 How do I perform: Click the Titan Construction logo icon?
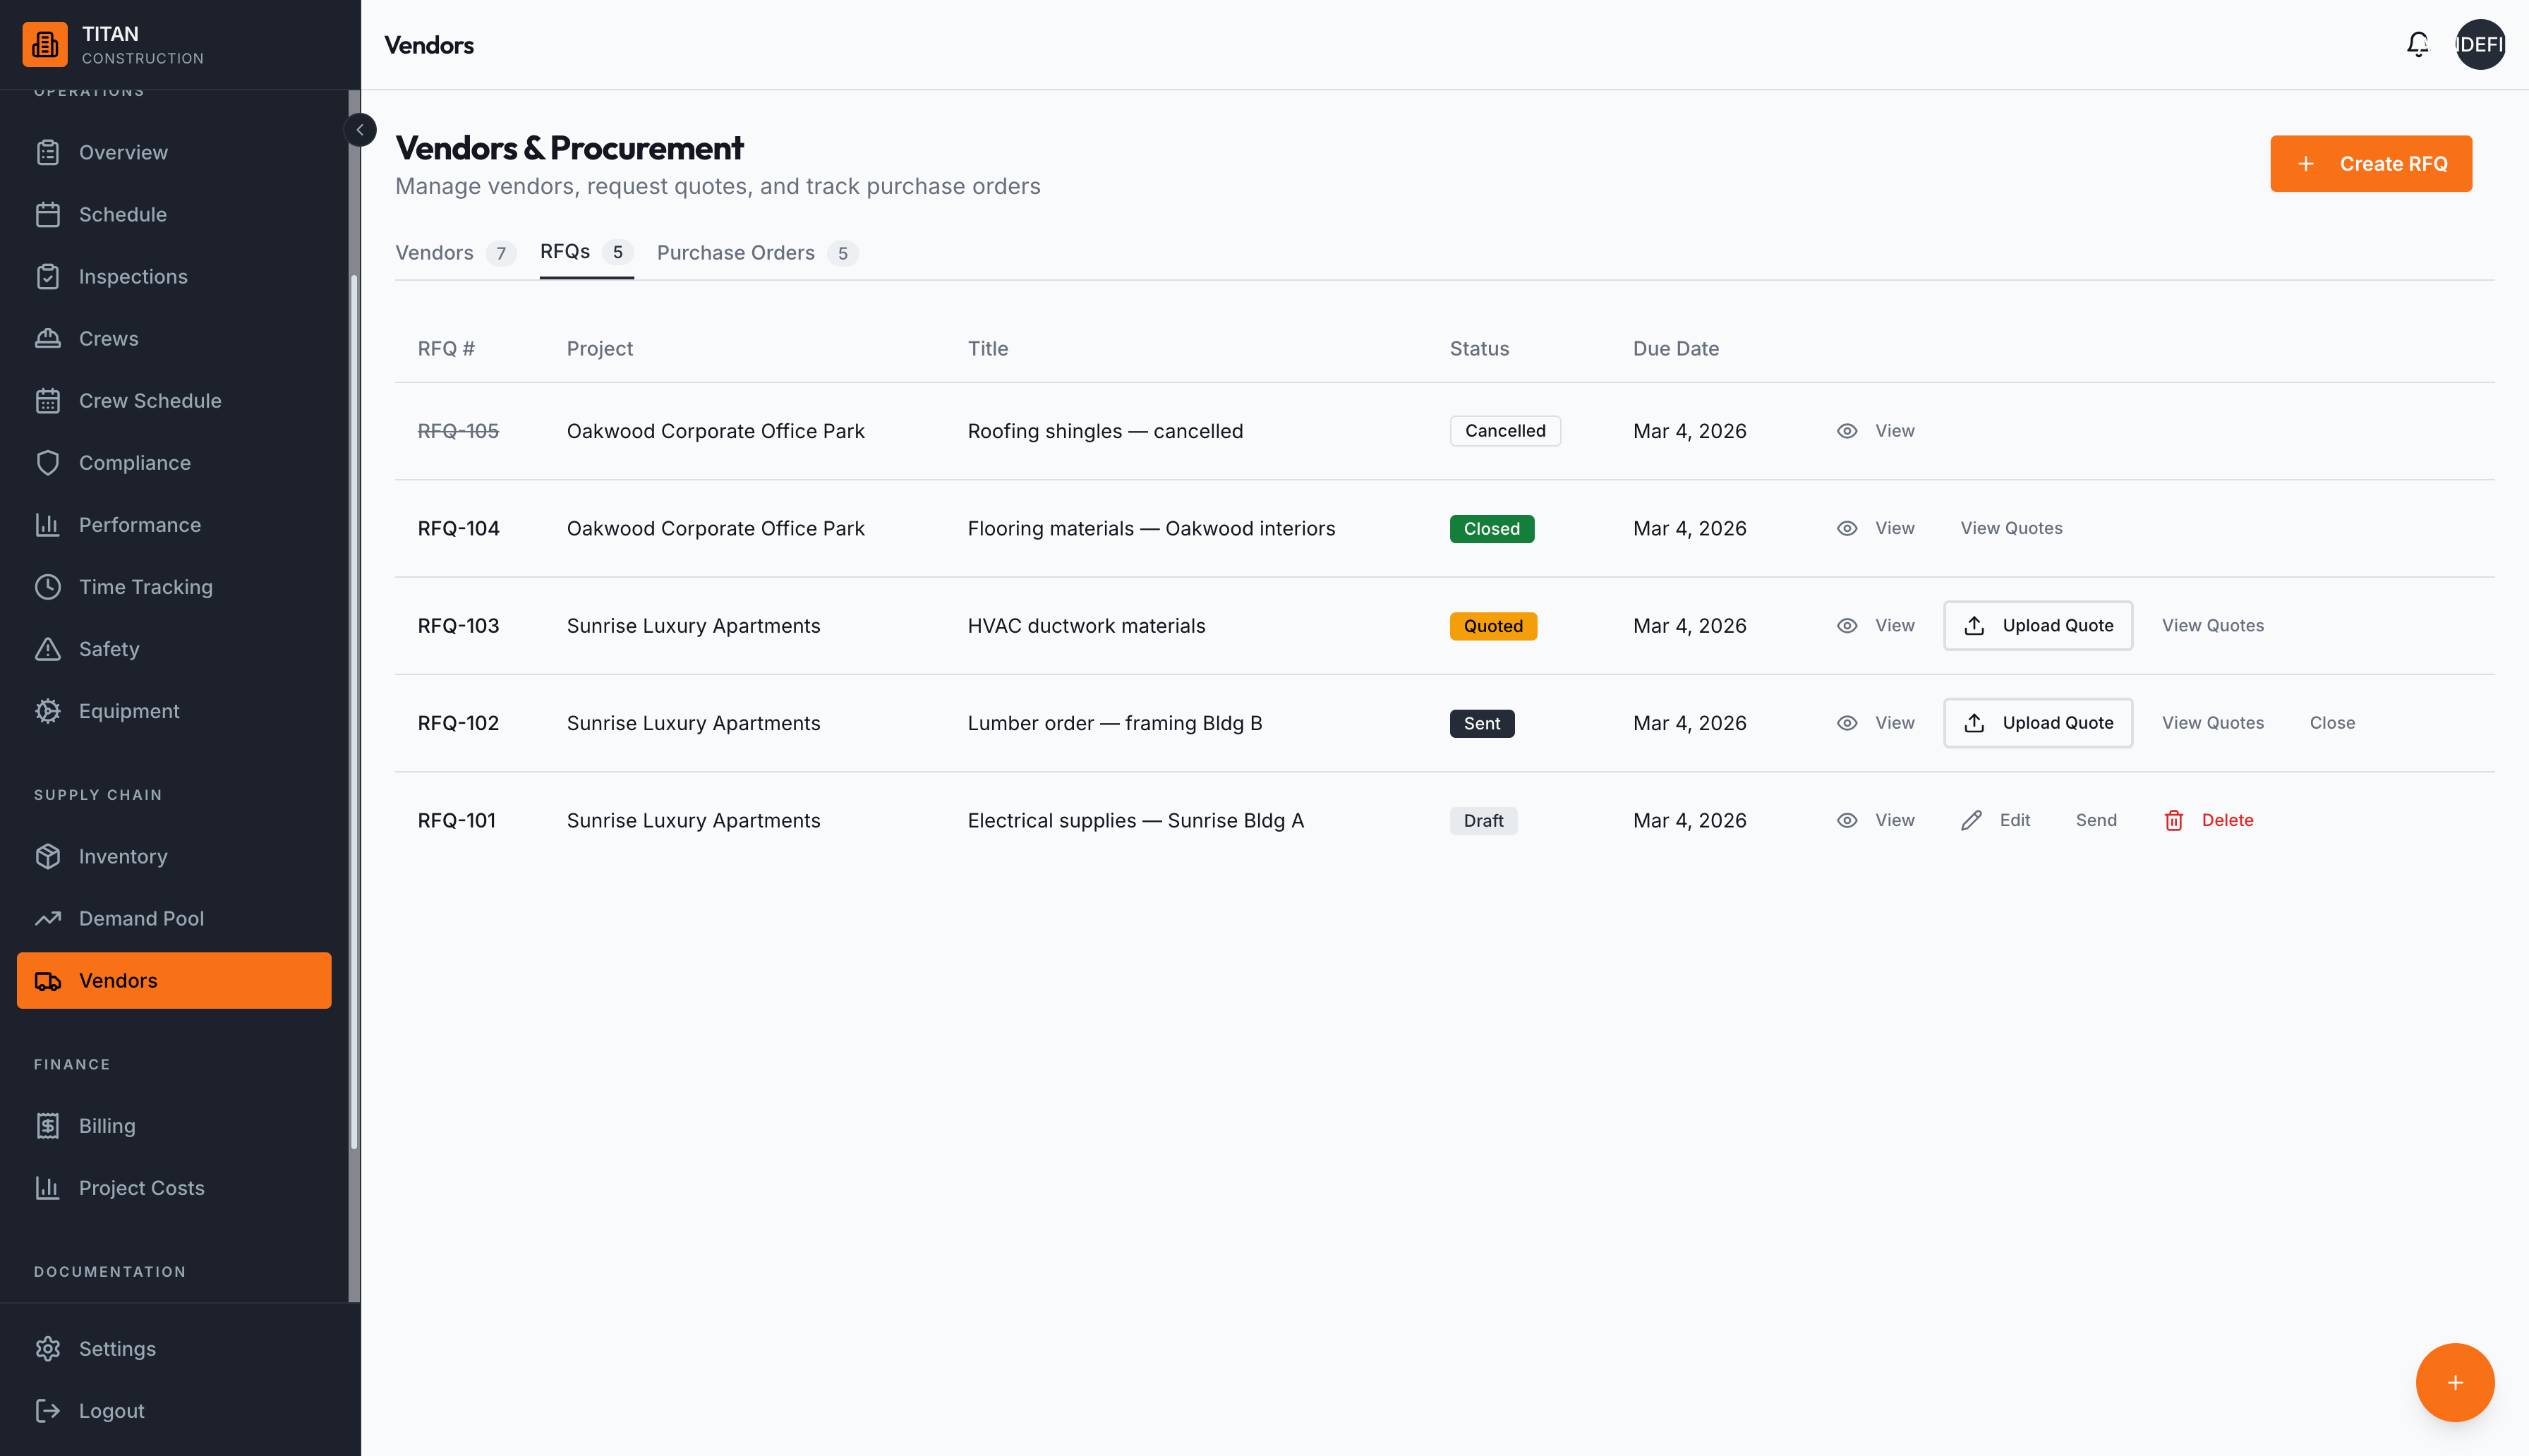pyautogui.click(x=45, y=45)
